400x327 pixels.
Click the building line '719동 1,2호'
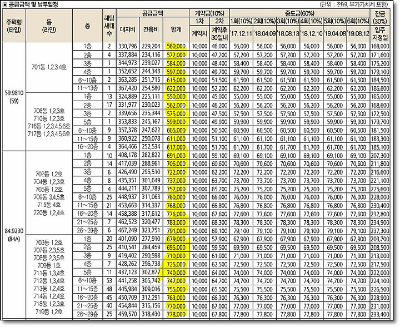pos(49,311)
